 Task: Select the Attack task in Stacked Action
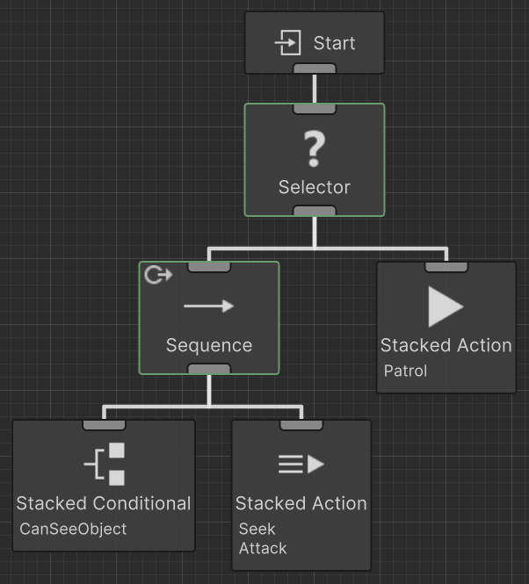pyautogui.click(x=263, y=547)
